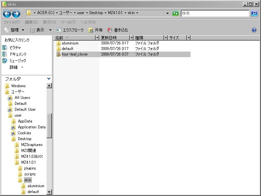Image resolution: width=261 pixels, height=196 pixels.
Task: Click the green refresh icon
Action: click(176, 13)
